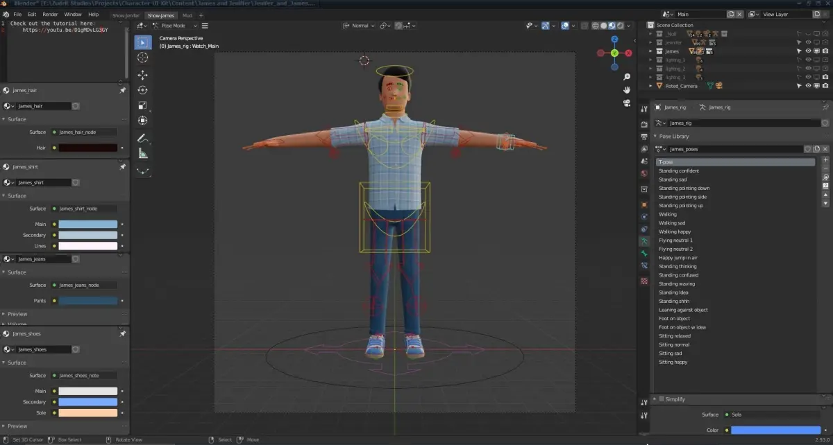Expand Roted_Camera in the outliner
This screenshot has height=445, width=833.
[x=651, y=86]
